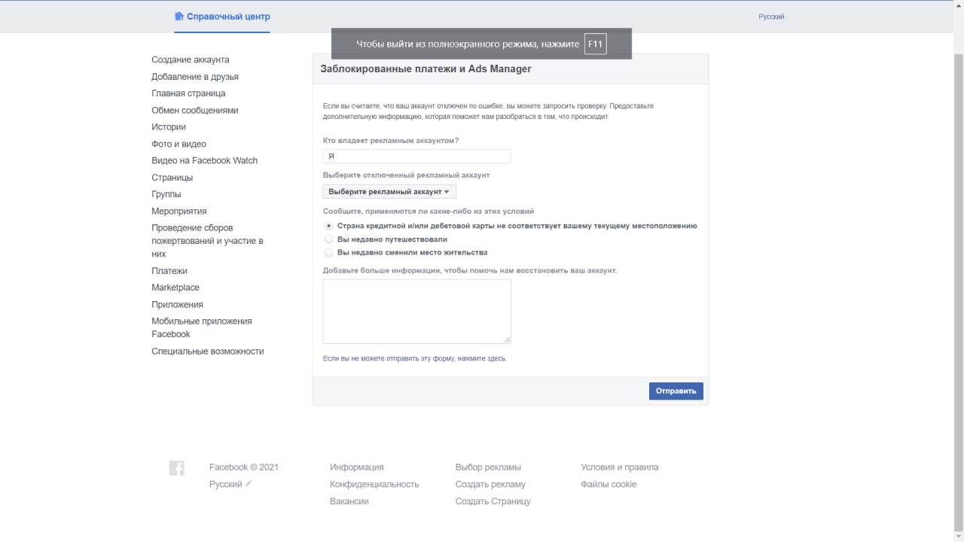
Task: Open 'Мероприятия' help topic
Action: [x=179, y=212]
